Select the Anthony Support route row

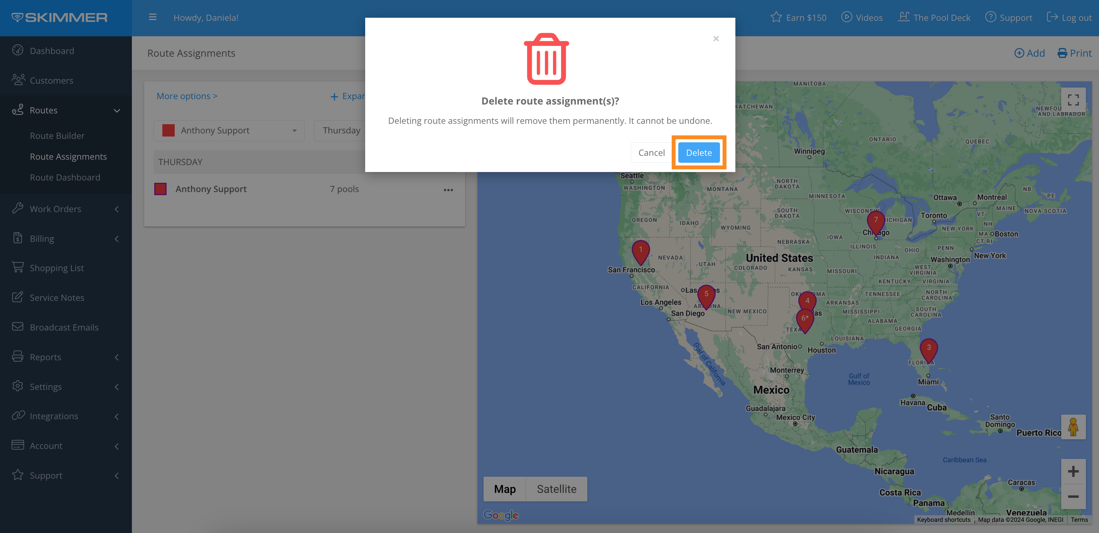[x=304, y=189]
